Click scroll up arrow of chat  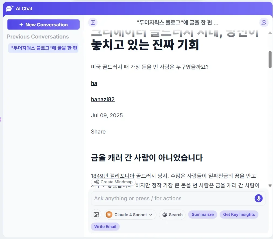click(270, 33)
